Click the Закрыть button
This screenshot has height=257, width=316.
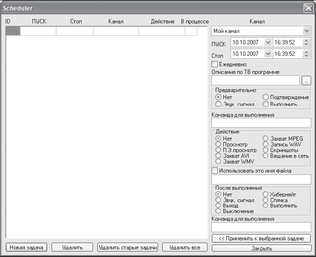pos(262,248)
